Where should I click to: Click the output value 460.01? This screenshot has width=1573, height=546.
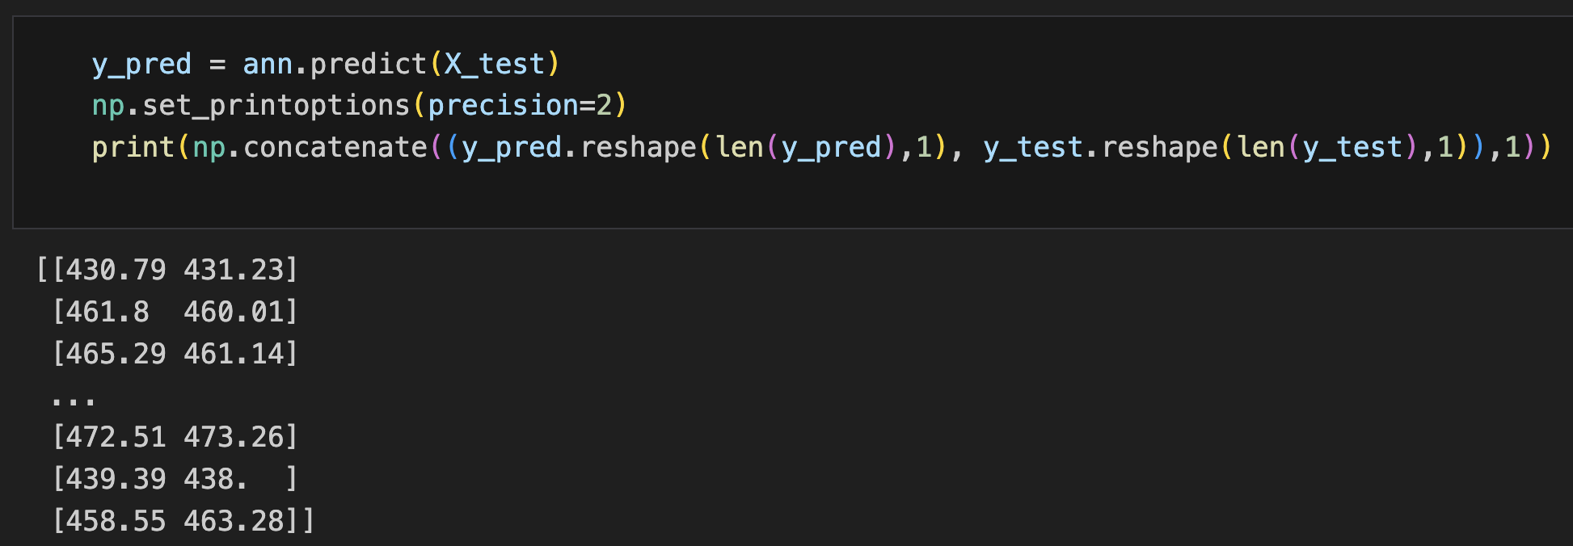point(234,312)
